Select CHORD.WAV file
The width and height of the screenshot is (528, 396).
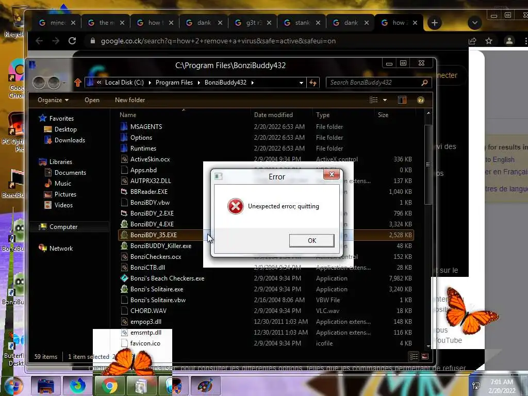148,311
